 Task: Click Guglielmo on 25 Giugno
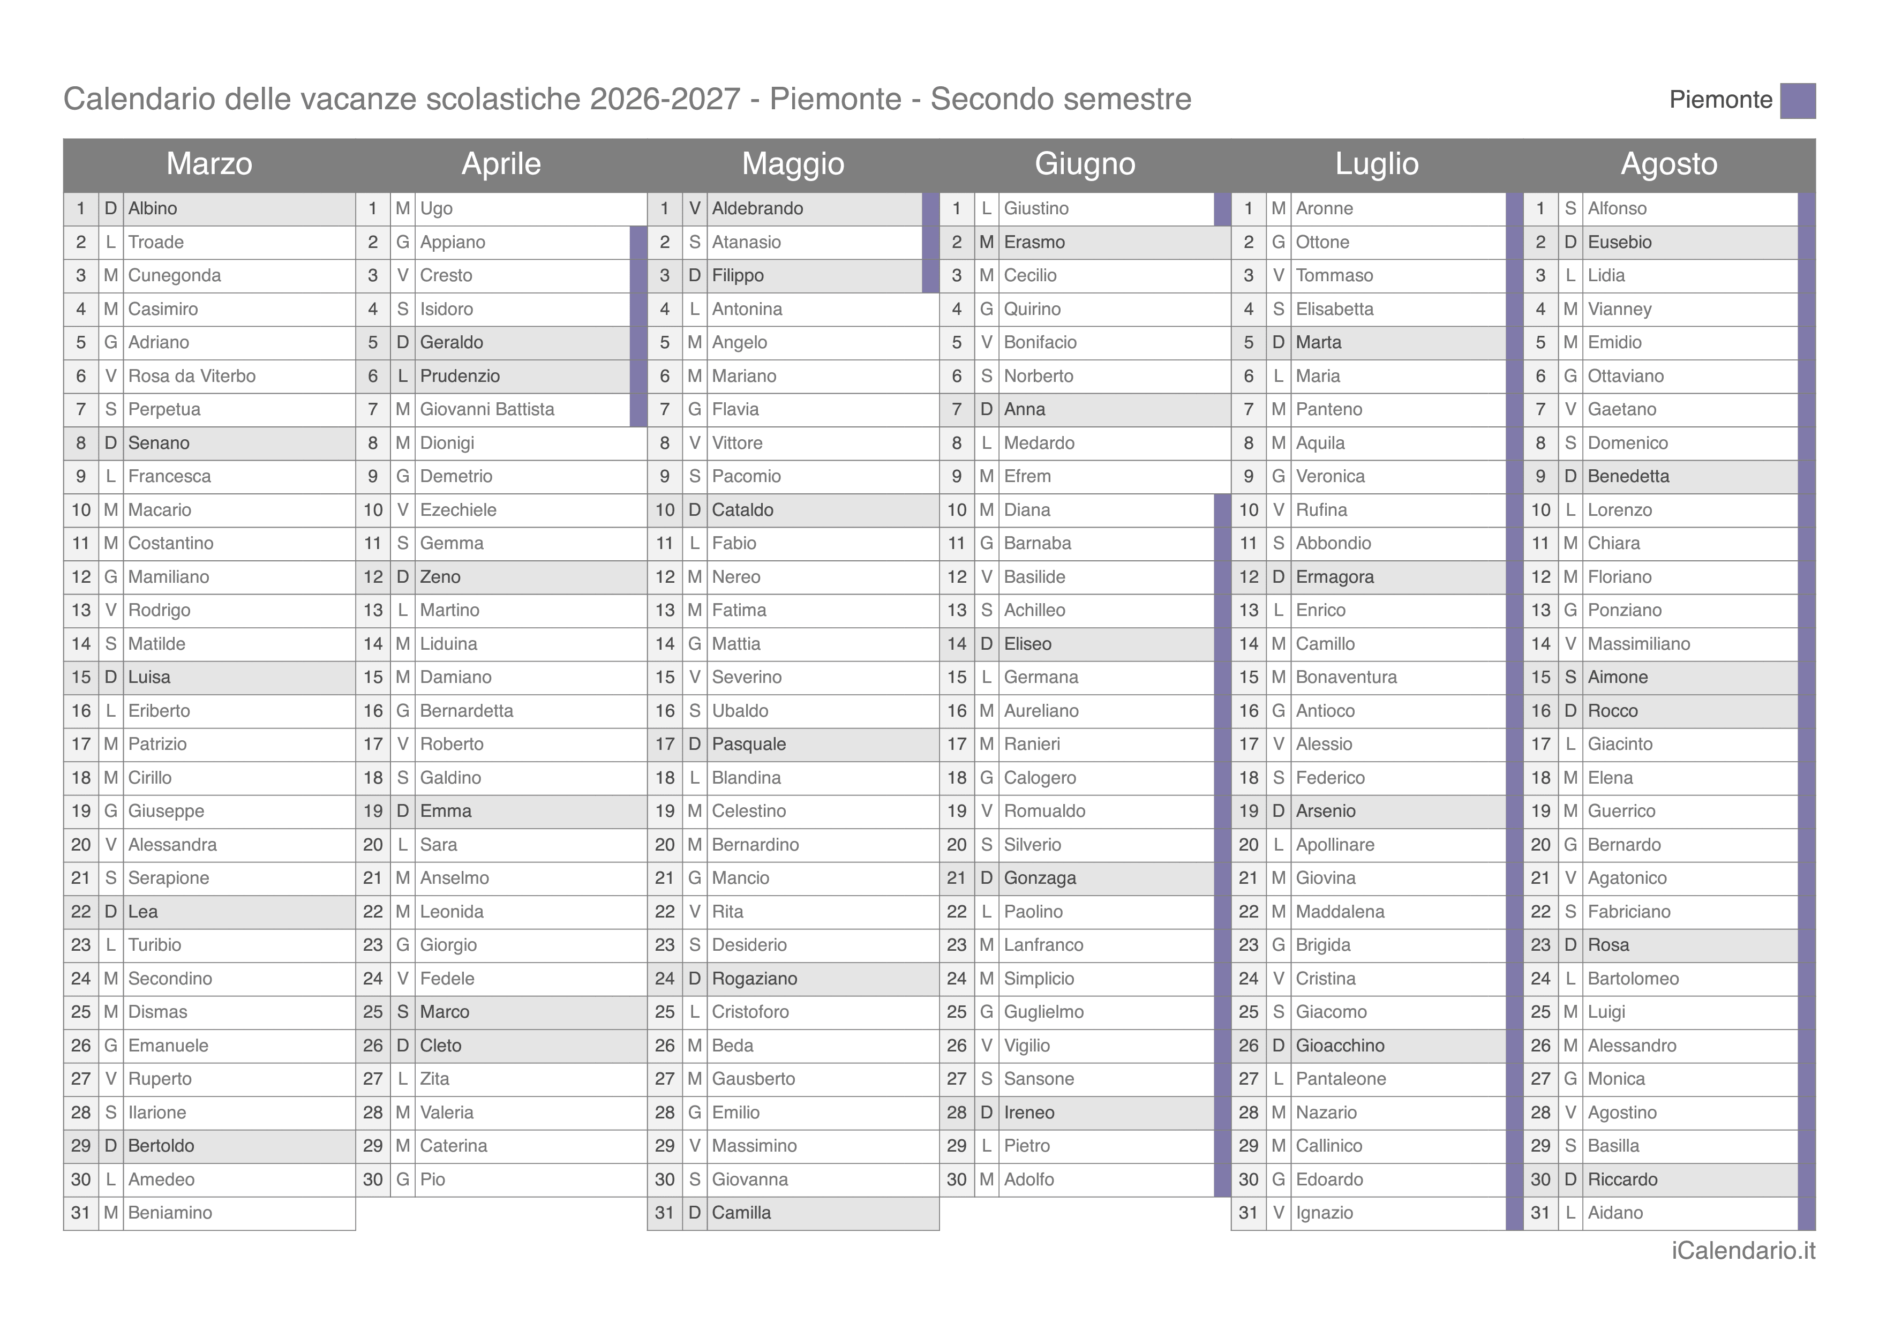(1043, 1012)
